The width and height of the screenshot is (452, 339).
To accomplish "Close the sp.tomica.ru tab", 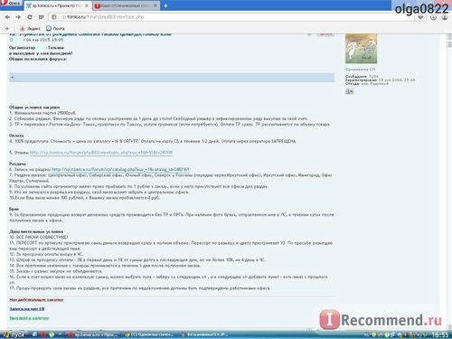I will click(87, 5).
